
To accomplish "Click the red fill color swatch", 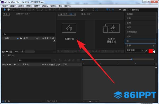I will tap(151, 51).
